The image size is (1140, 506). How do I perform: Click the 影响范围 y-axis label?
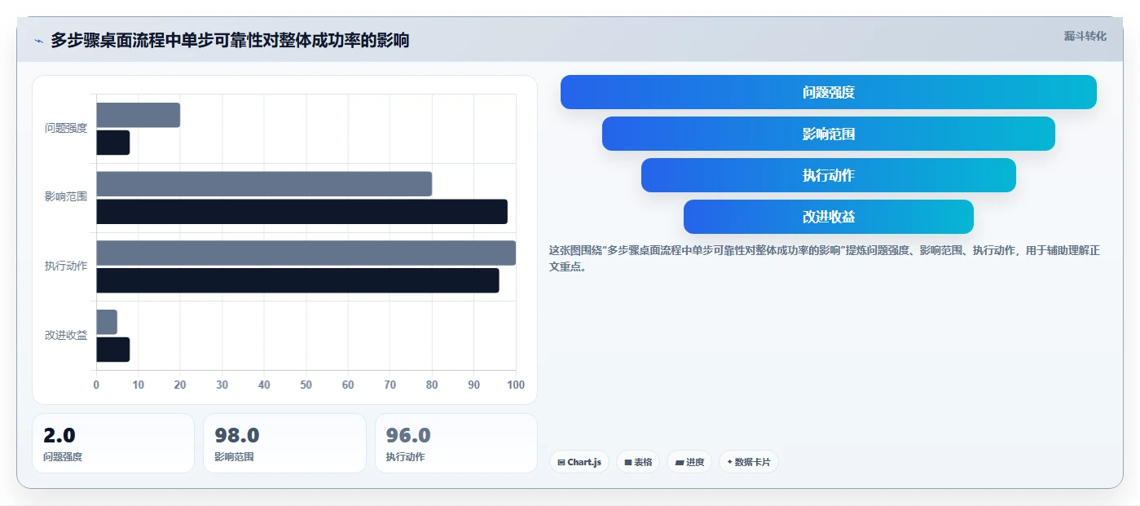(x=66, y=196)
